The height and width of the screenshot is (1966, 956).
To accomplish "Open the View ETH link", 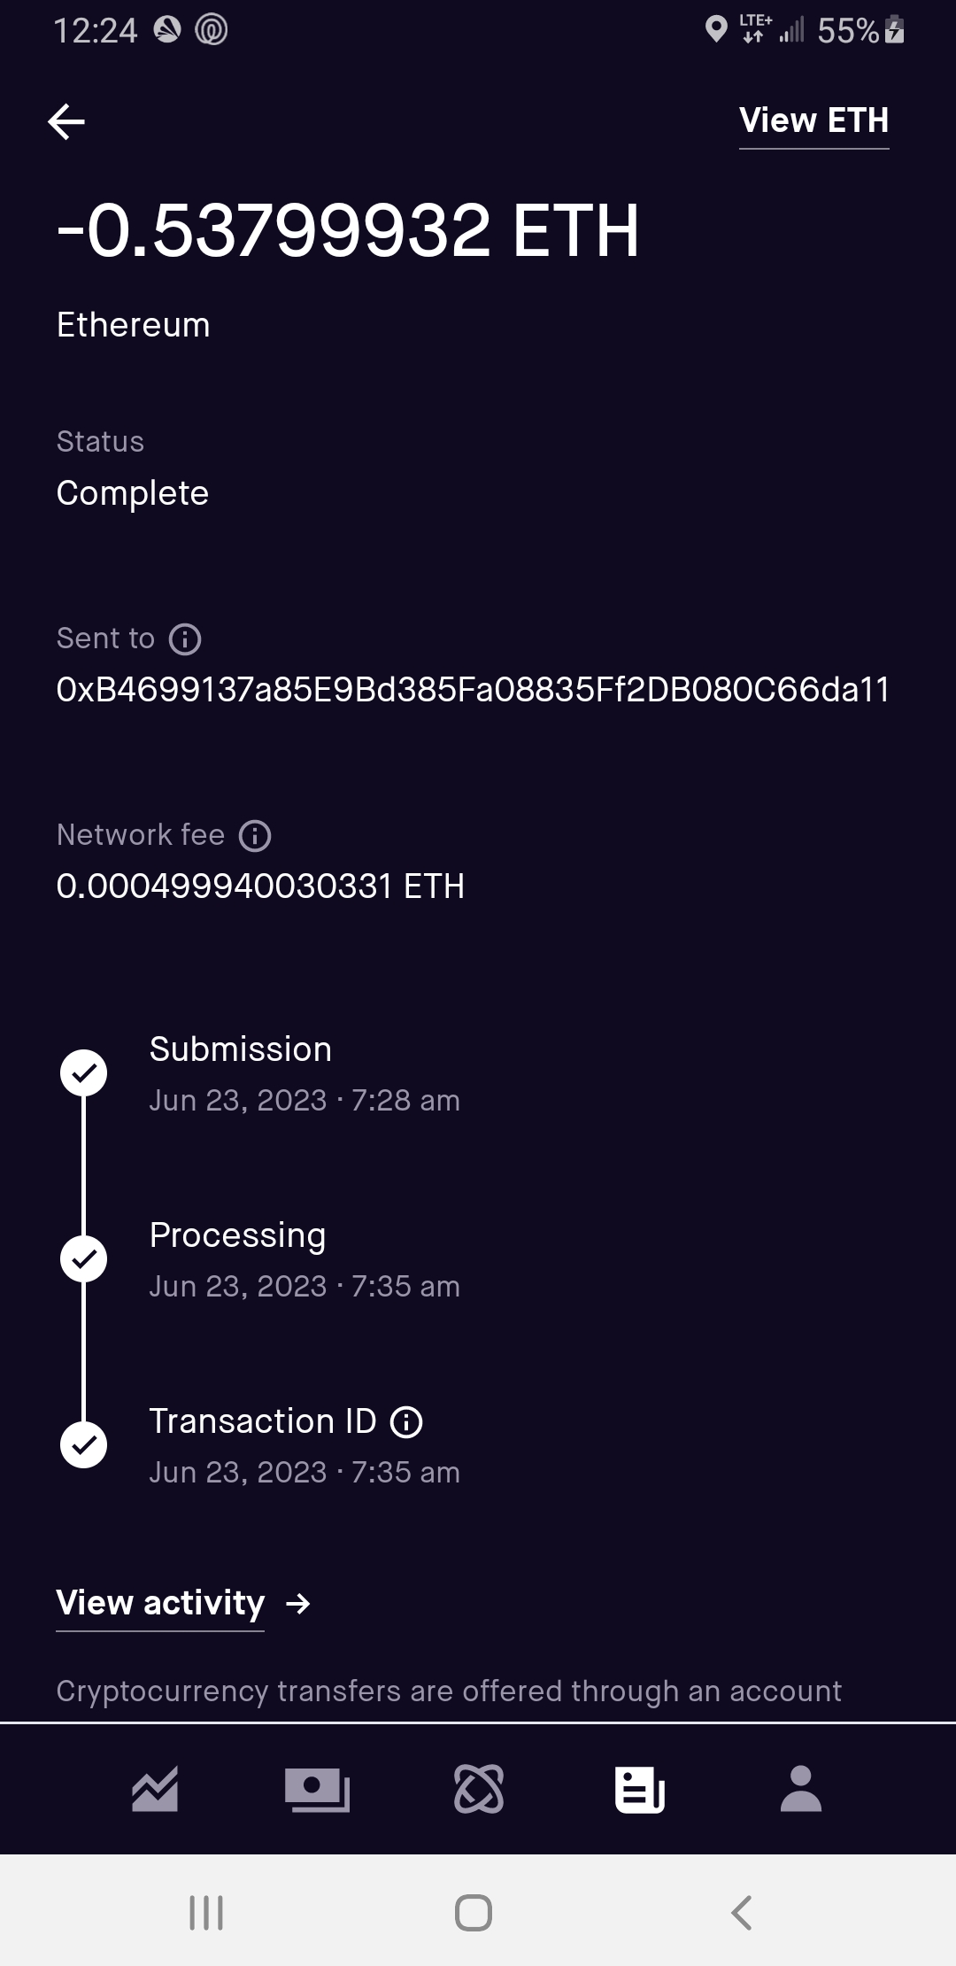I will click(x=813, y=121).
